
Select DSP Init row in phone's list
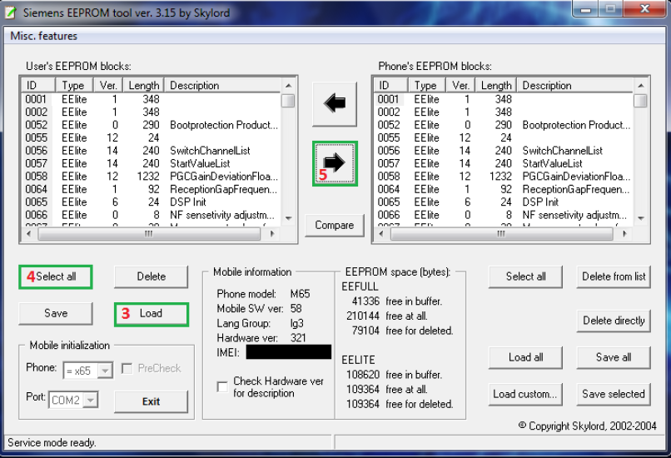[x=504, y=202]
